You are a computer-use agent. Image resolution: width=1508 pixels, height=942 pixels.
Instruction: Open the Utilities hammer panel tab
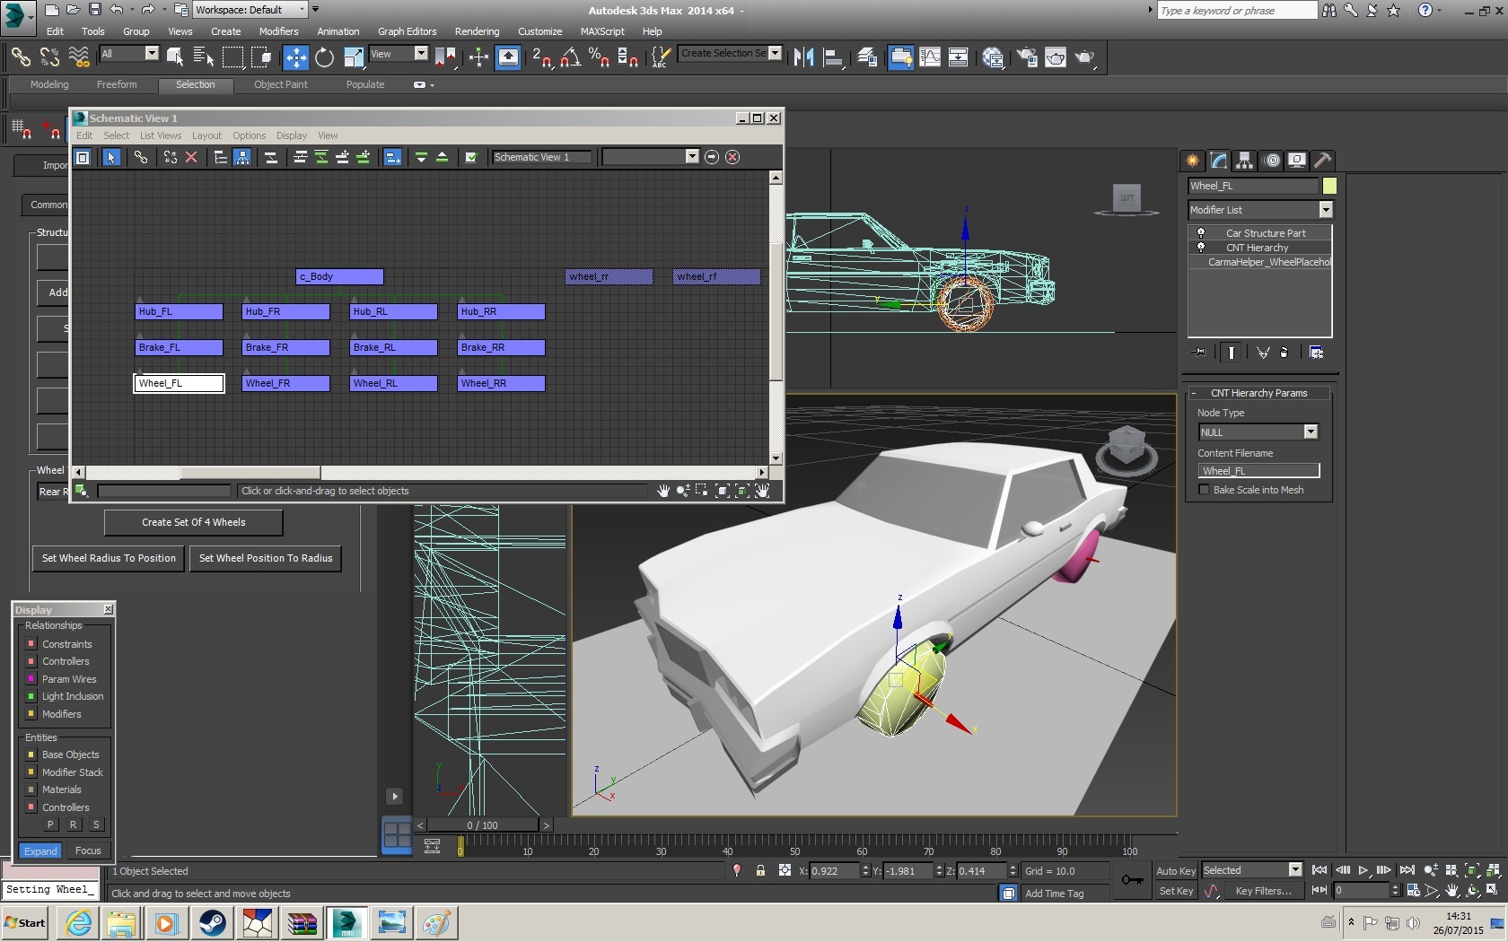coord(1322,161)
